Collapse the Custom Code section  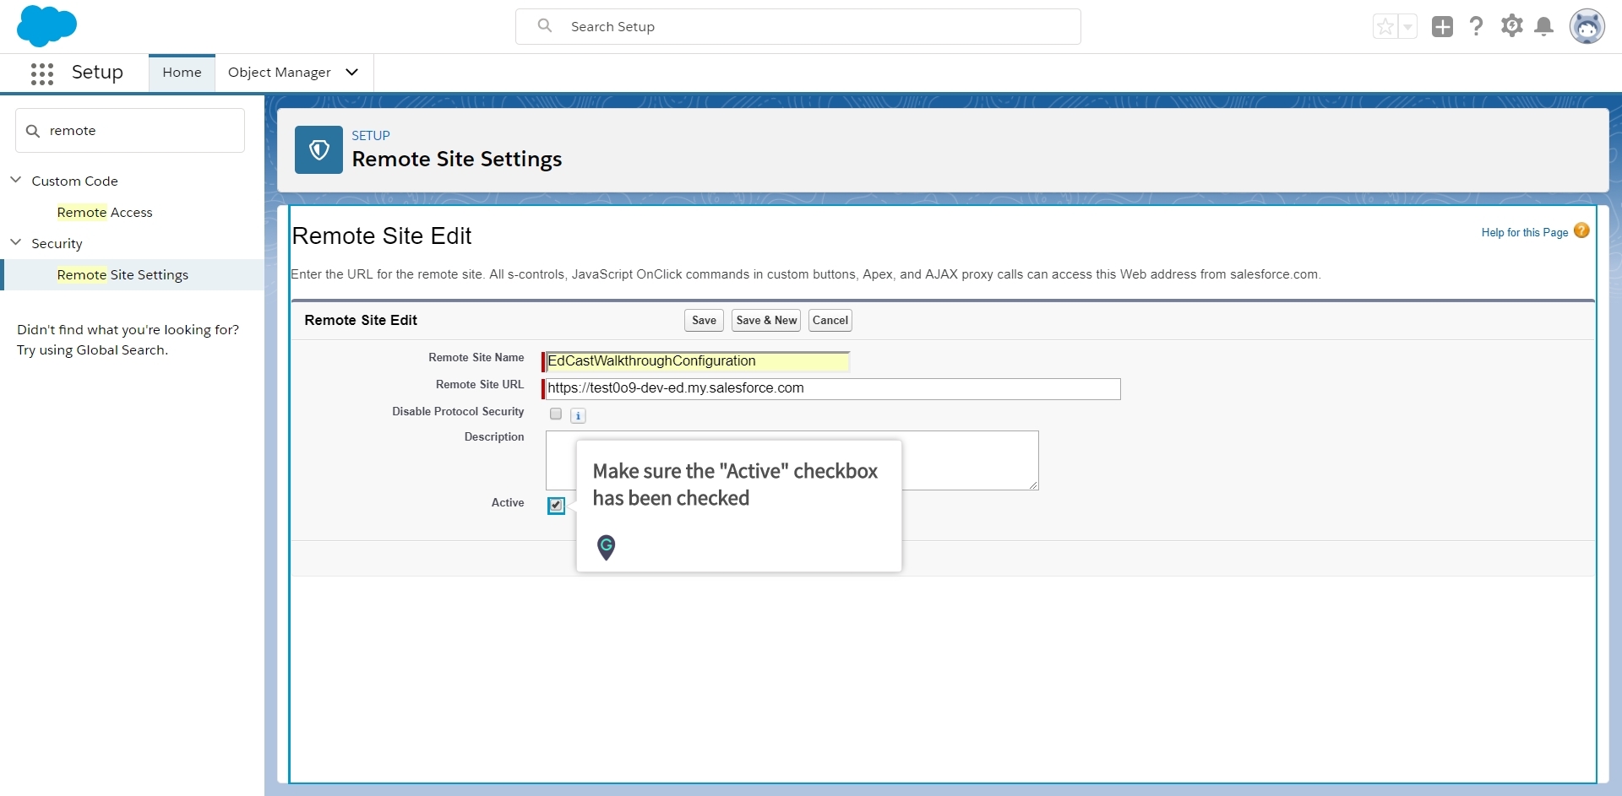click(15, 180)
